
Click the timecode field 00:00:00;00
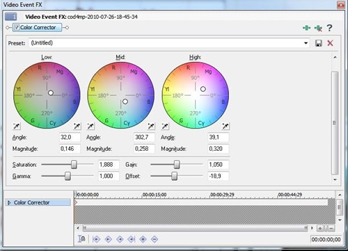tap(326, 239)
